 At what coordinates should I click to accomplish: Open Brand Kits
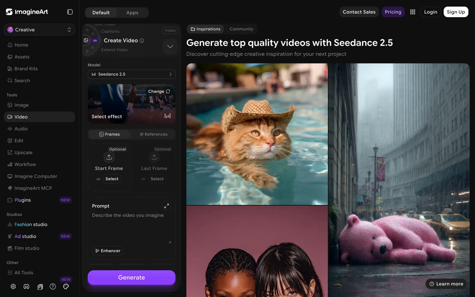(x=39, y=69)
